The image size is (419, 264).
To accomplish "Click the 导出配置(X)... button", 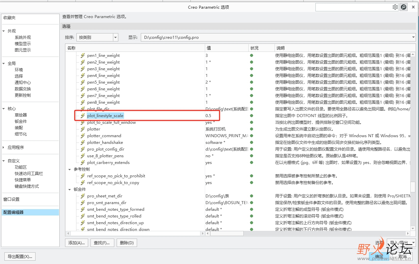I will click(x=20, y=257).
